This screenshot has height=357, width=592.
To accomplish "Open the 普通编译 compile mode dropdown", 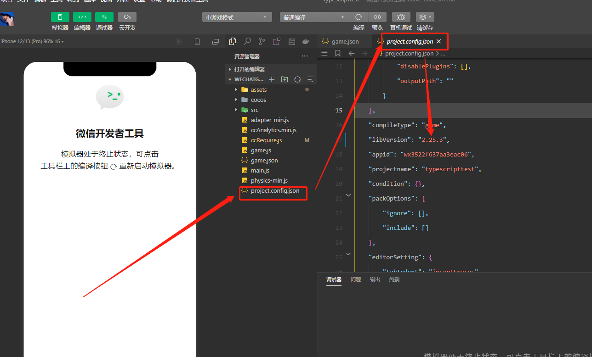I will coord(314,17).
